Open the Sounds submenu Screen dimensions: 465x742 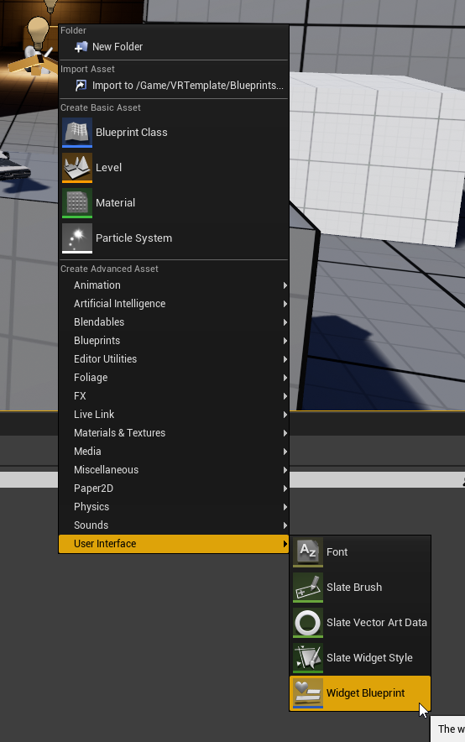tap(174, 525)
